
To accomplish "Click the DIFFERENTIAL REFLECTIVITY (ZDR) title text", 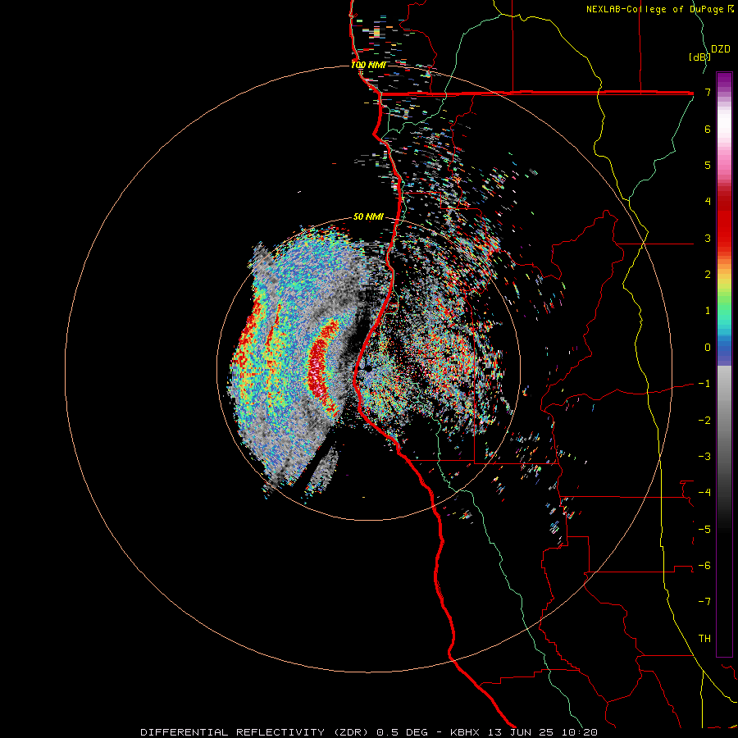I will [251, 732].
